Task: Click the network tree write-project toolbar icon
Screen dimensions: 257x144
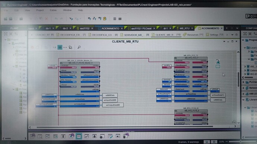Action: click(94, 19)
